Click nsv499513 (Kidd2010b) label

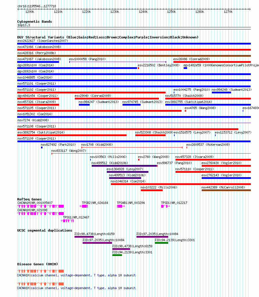point(127,175)
